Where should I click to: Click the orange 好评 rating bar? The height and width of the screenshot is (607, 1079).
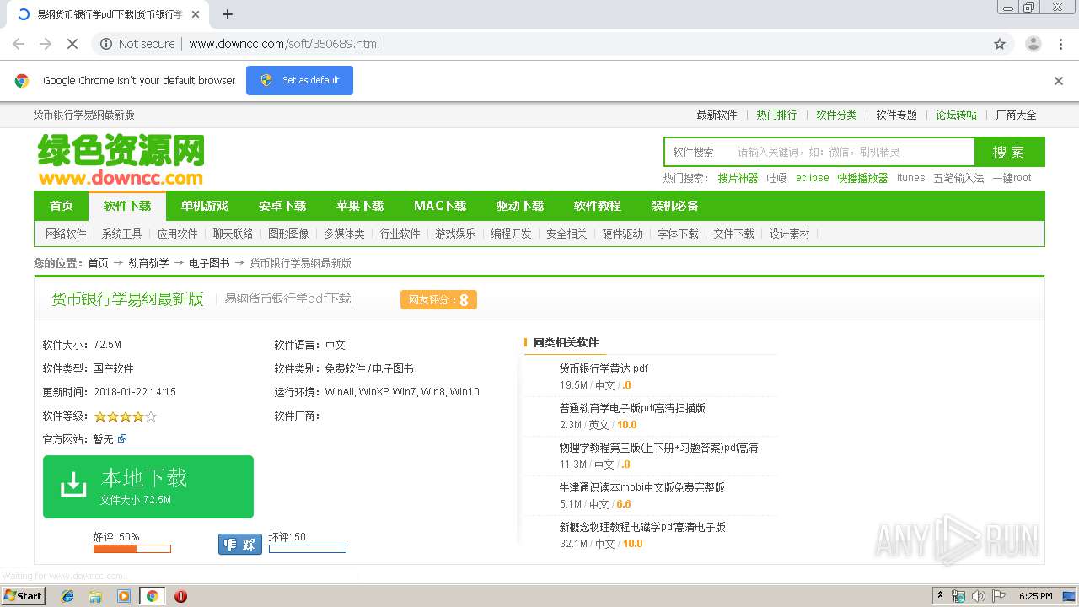(x=132, y=549)
